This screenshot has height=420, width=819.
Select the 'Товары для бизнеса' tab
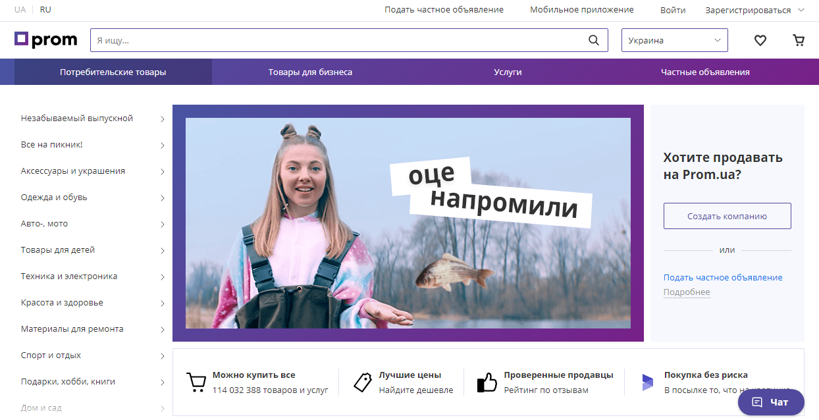310,72
